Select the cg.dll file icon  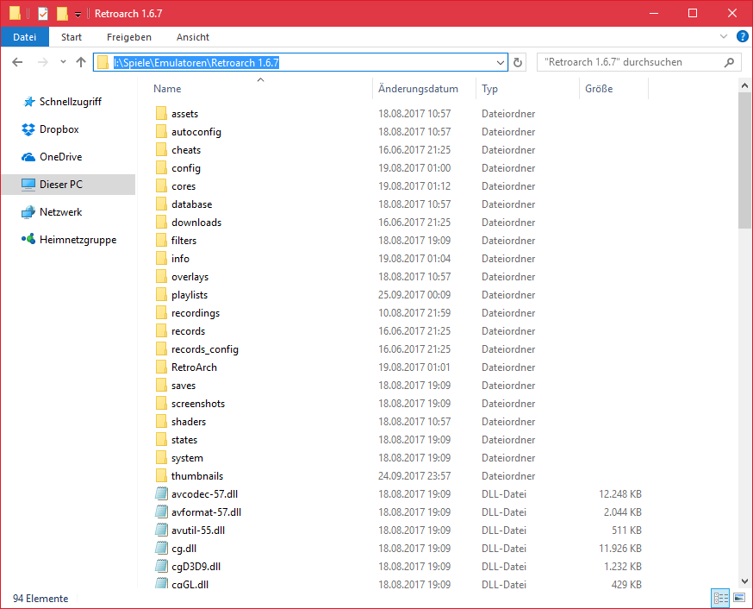click(x=161, y=548)
